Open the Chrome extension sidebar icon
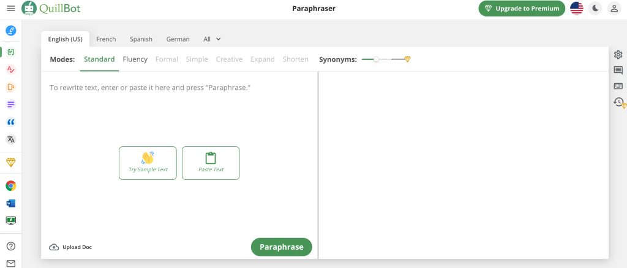Screen dimensions: 627x268 (11, 186)
